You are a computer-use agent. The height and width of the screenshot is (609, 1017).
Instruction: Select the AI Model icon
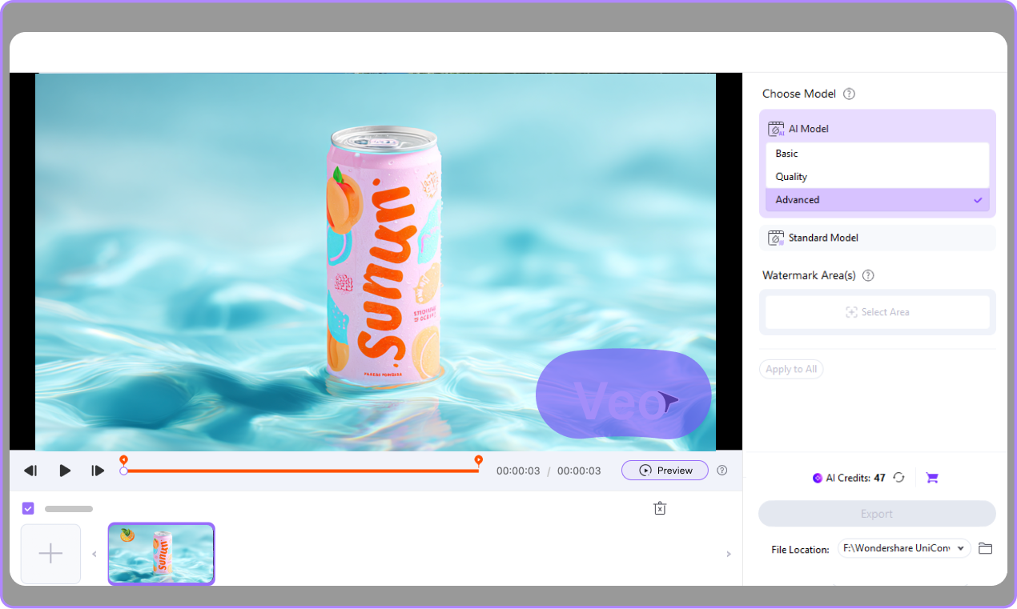pyautogui.click(x=775, y=127)
